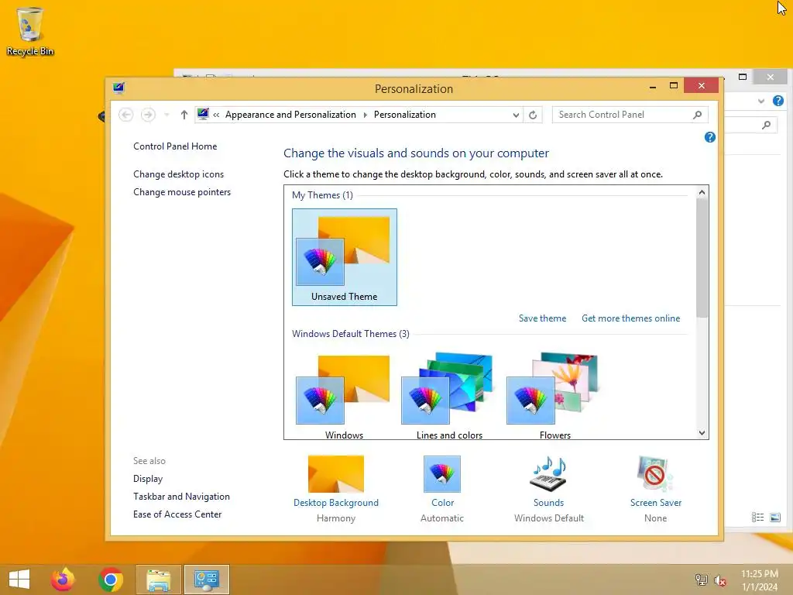Open the Recycle Bin desktop icon
This screenshot has width=793, height=595.
point(30,31)
